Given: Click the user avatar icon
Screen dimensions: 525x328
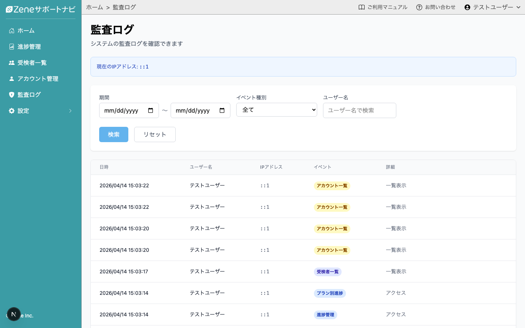Looking at the screenshot, I should [467, 7].
